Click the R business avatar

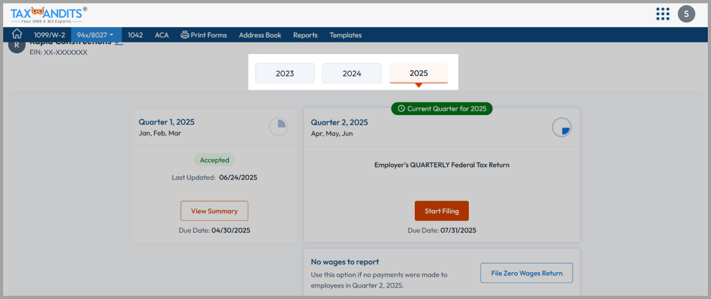click(17, 46)
